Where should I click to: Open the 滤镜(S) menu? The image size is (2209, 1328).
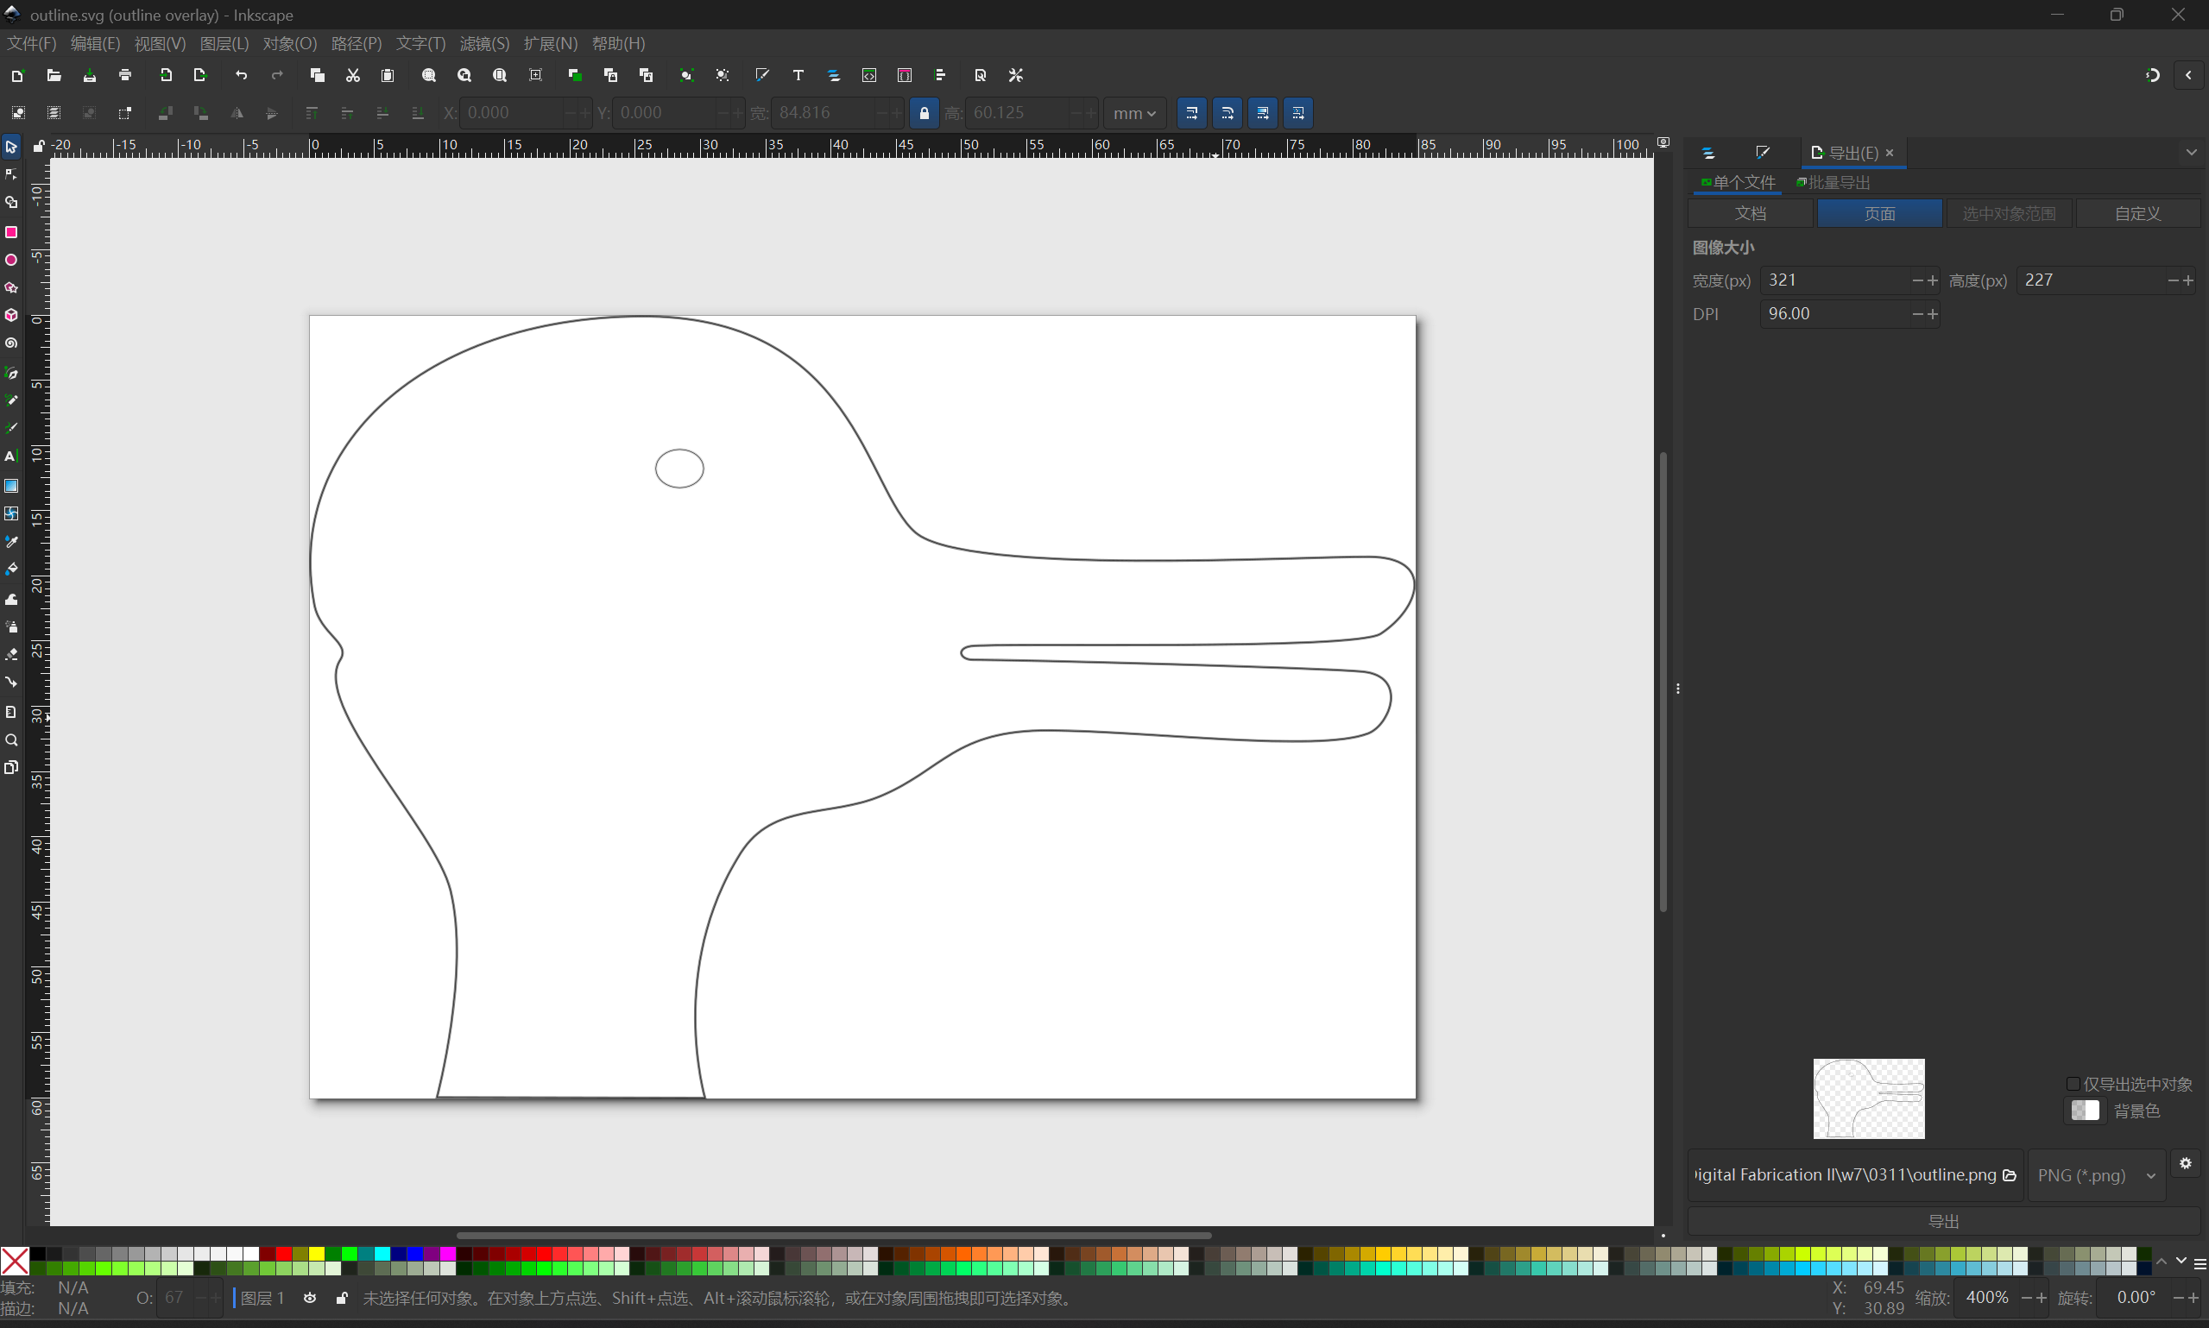484,44
